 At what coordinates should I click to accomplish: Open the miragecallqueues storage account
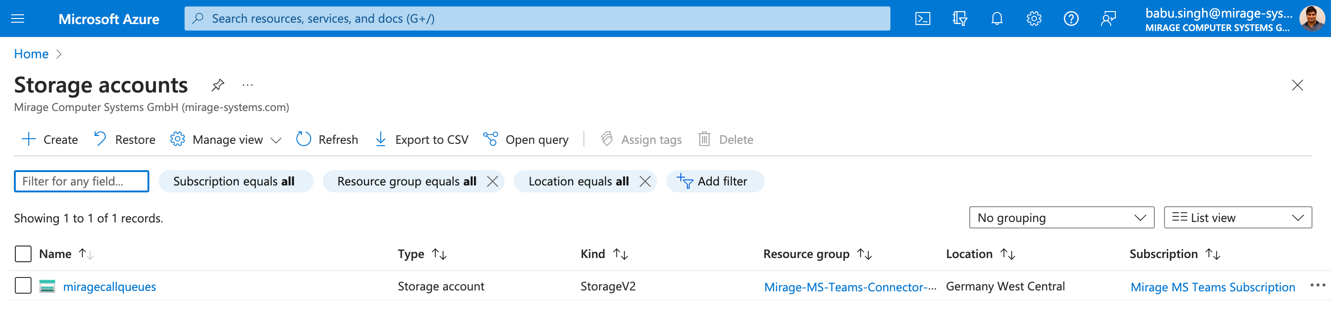pyautogui.click(x=109, y=287)
